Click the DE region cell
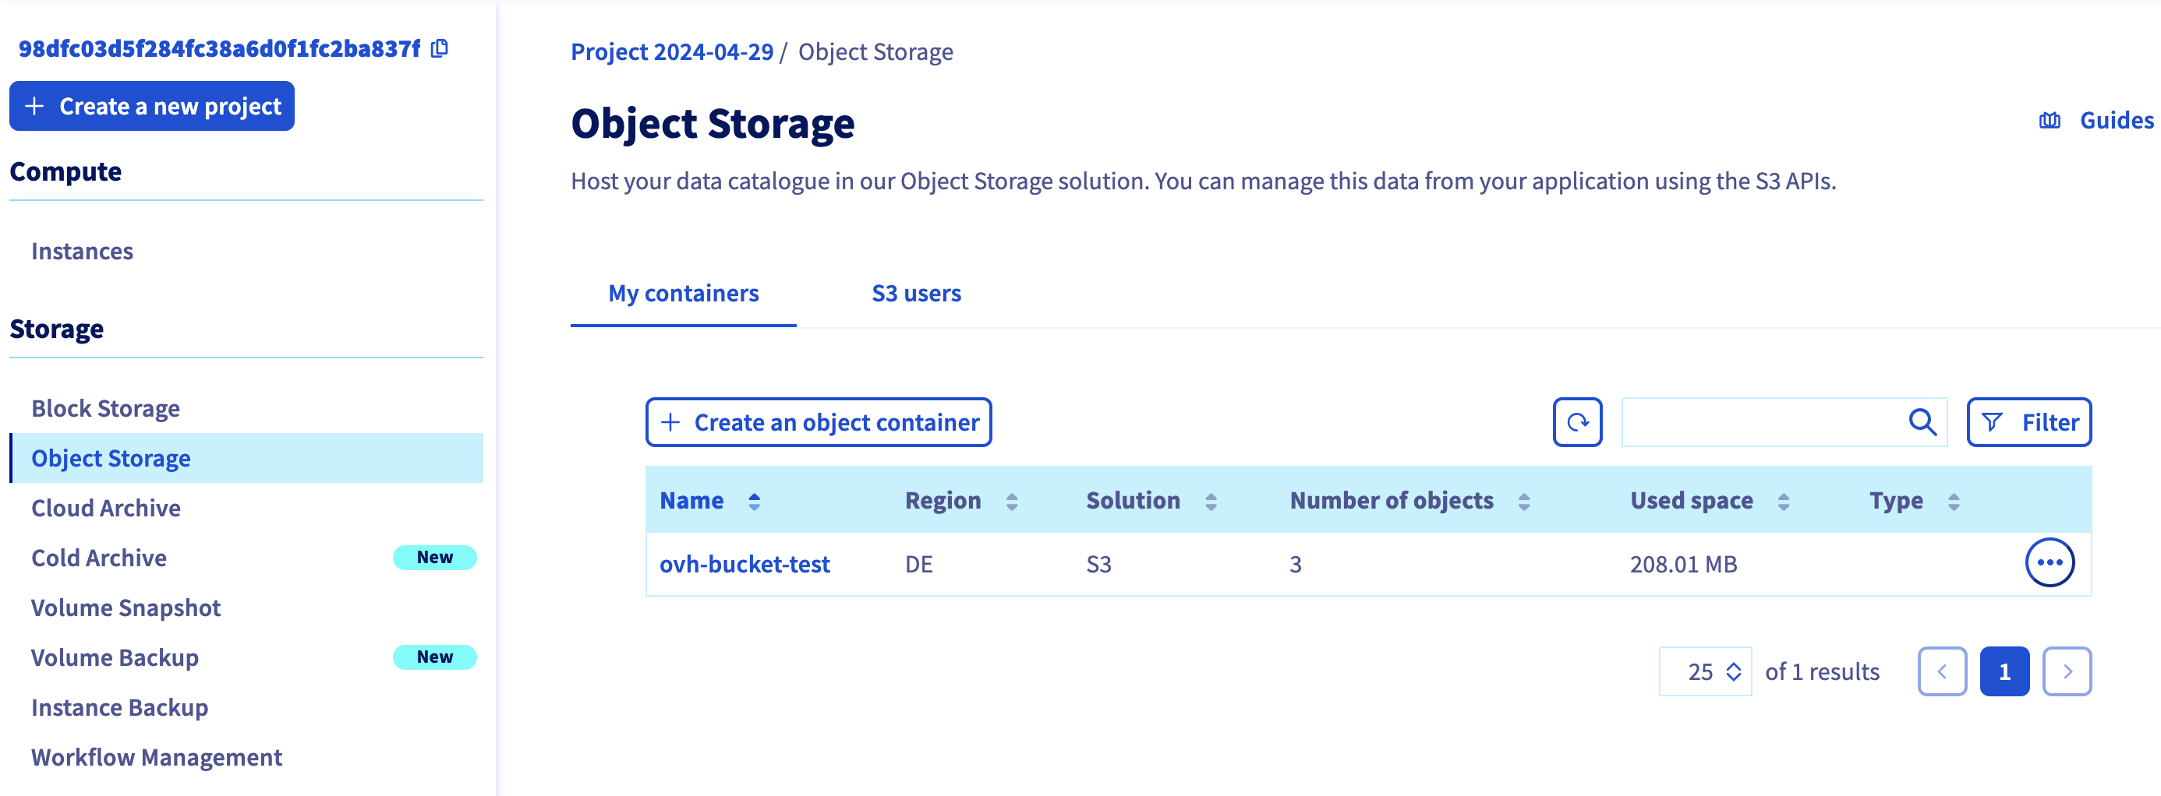This screenshot has height=796, width=2161. [918, 564]
